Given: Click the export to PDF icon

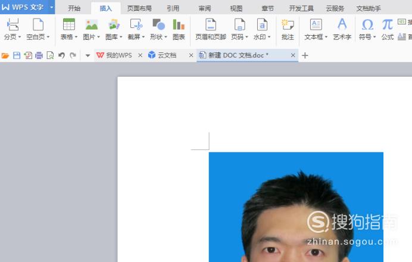Looking at the screenshot, I should tap(28, 55).
